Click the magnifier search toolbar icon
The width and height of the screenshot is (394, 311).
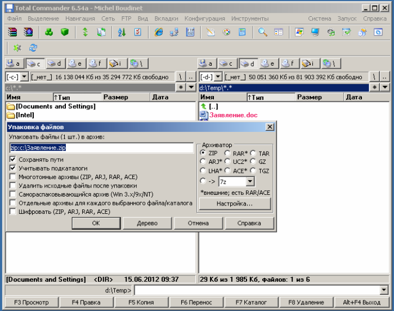pos(263,33)
